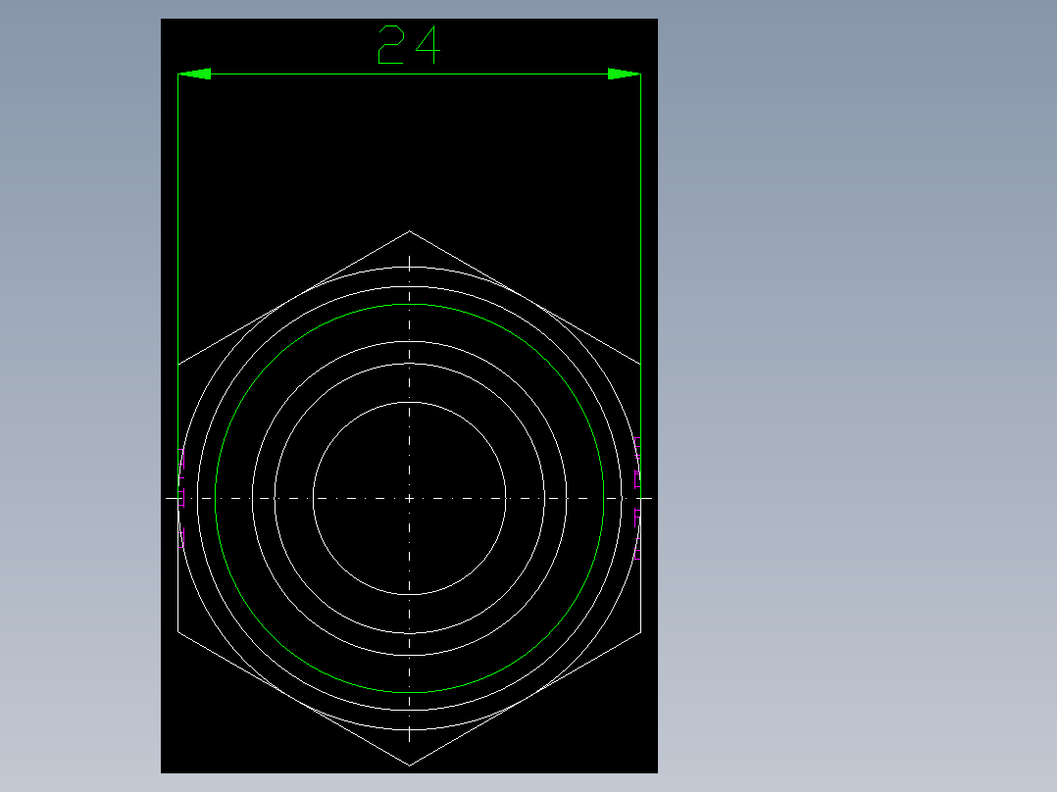
Task: Click the right green dimension arrowhead
Action: (x=625, y=74)
